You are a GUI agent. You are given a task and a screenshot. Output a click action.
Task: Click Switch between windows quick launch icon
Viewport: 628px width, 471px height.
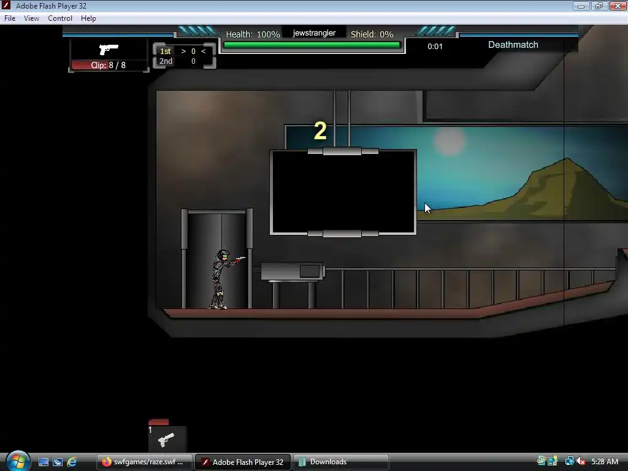57,462
